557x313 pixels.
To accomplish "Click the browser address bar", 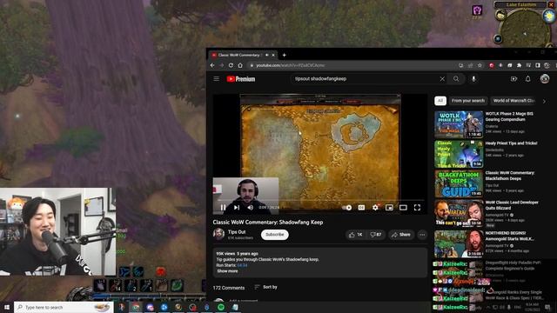I will (x=352, y=65).
